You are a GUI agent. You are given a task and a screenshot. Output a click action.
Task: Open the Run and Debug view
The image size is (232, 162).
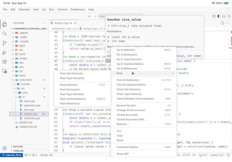[x=5, y=52]
